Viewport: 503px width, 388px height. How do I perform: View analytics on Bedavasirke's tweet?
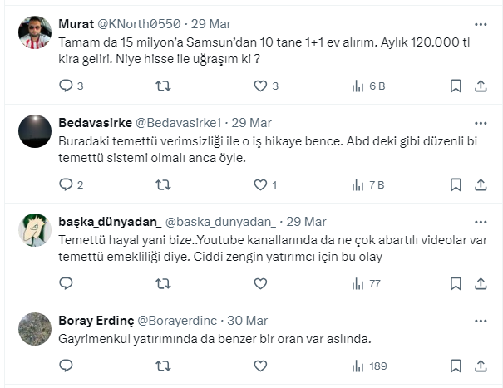[358, 184]
